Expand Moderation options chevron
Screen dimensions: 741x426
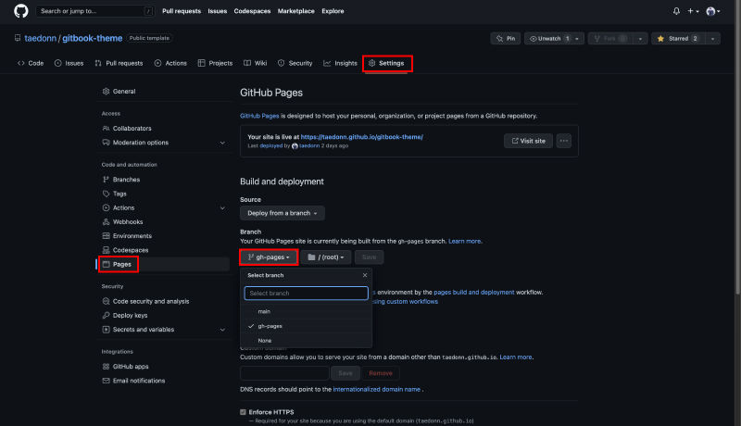(x=222, y=143)
